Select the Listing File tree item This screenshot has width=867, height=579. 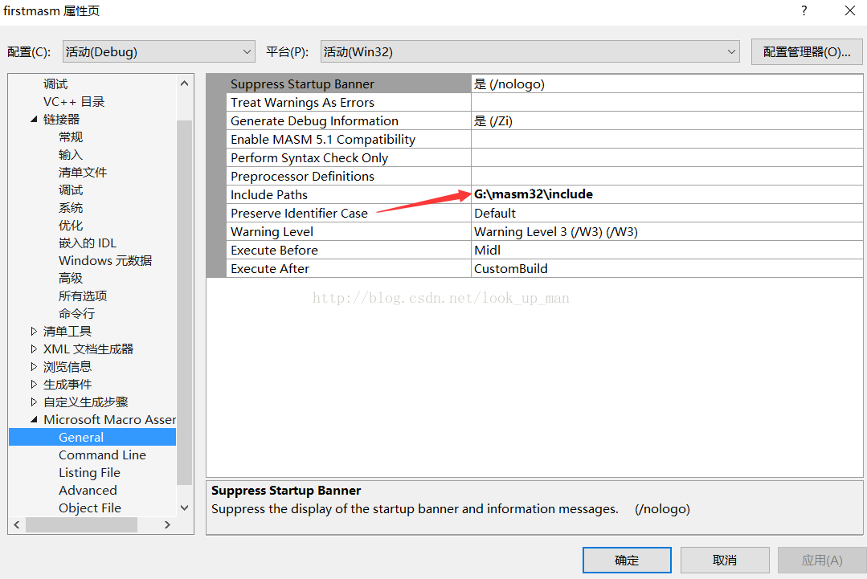pyautogui.click(x=89, y=473)
